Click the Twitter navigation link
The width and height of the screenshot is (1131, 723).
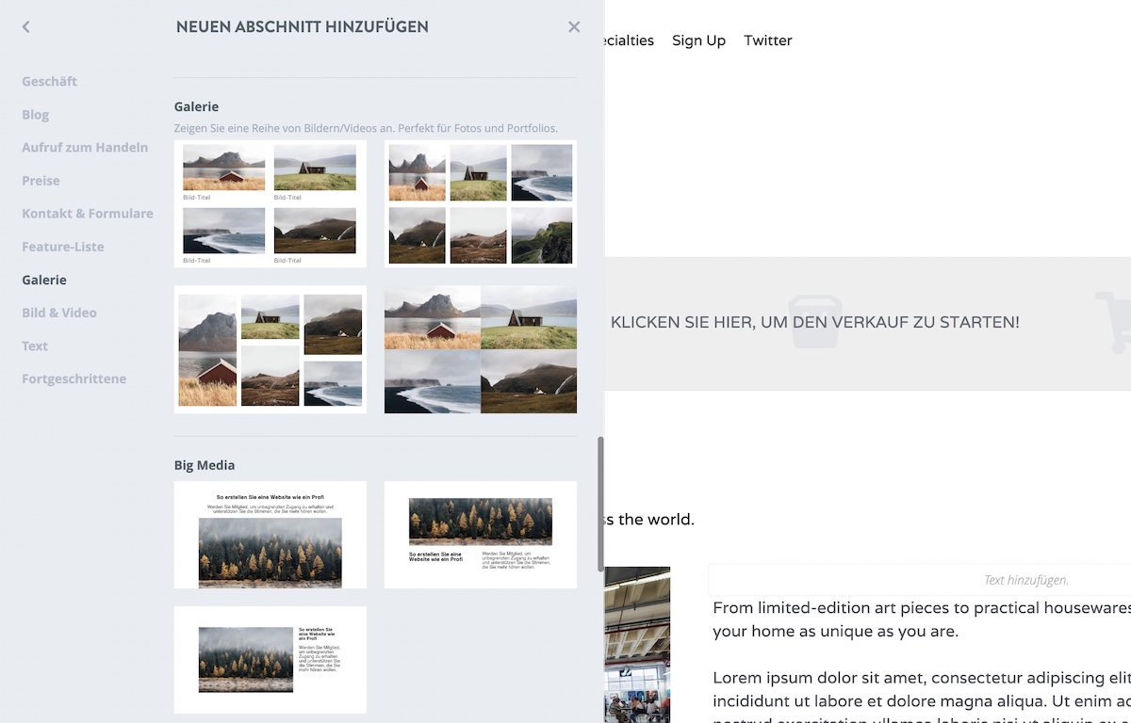[768, 40]
